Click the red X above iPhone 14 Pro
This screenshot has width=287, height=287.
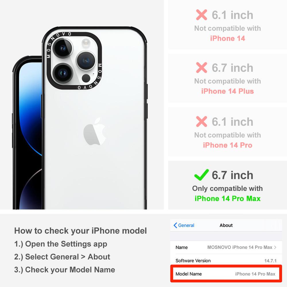[201, 121]
